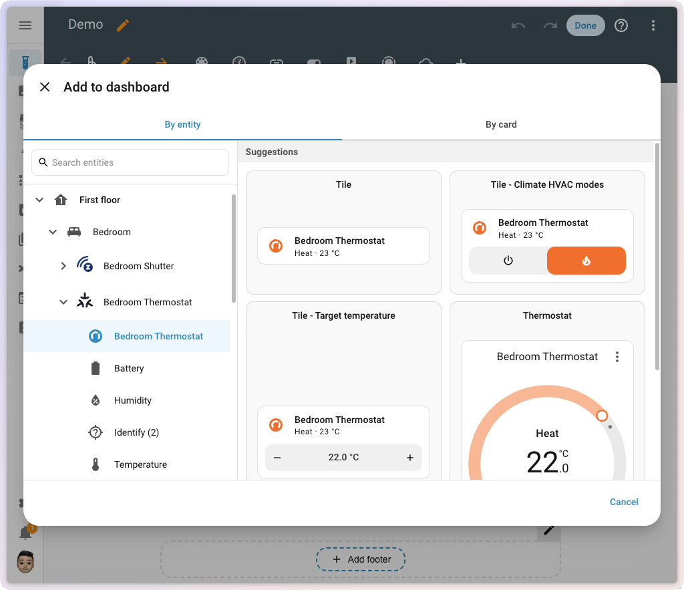Click the Done button
Viewport: 684px width, 590px height.
click(585, 25)
